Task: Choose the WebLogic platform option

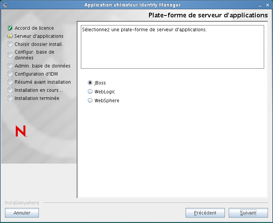Action: 90,91
